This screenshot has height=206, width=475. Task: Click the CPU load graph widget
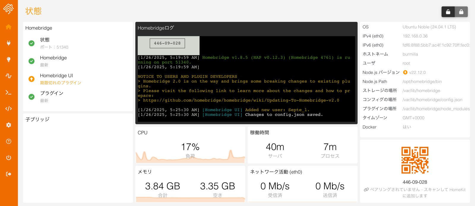[190, 151]
